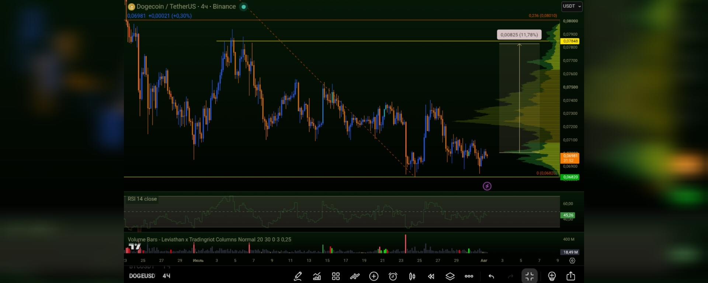Screen dimensions: 708x283
Task: Start bar replay with the rewind icon
Action: [431, 276]
